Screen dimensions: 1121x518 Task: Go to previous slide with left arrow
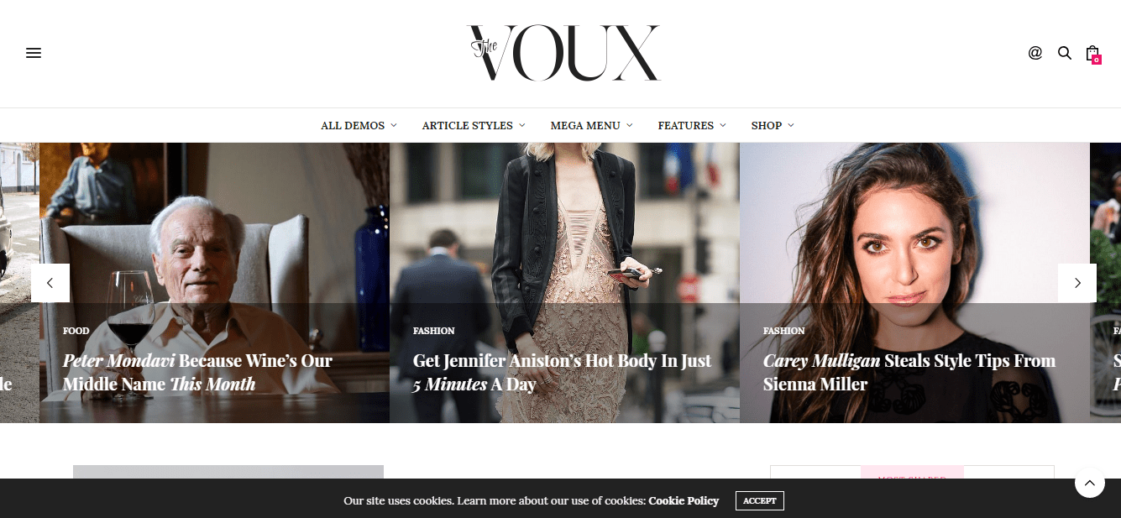[50, 283]
